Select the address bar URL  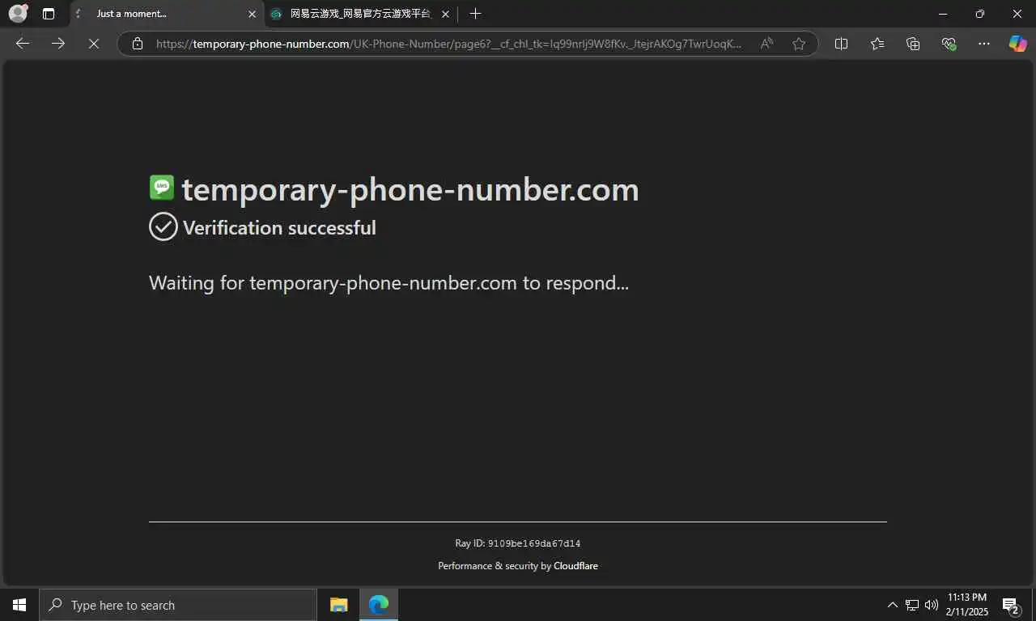(448, 44)
